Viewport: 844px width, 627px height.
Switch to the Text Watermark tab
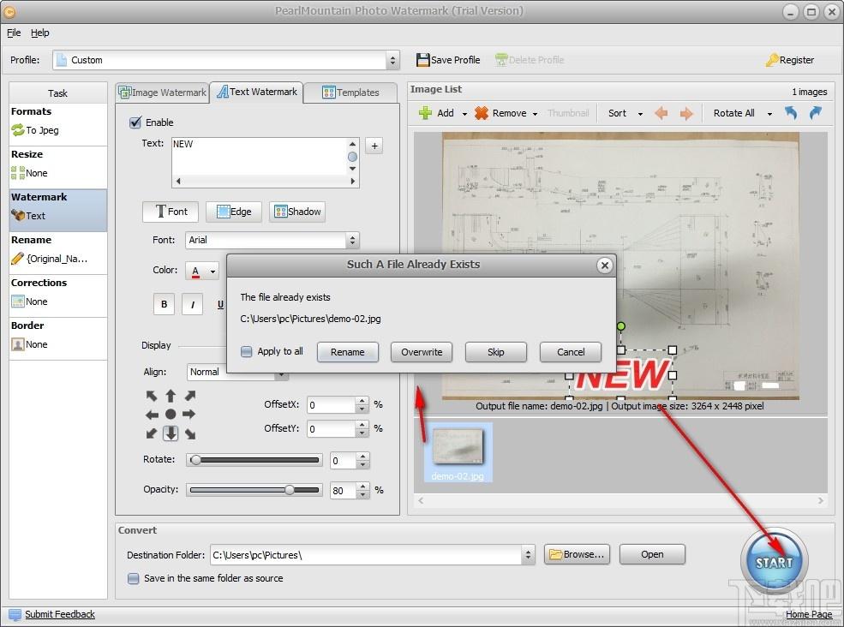(257, 92)
